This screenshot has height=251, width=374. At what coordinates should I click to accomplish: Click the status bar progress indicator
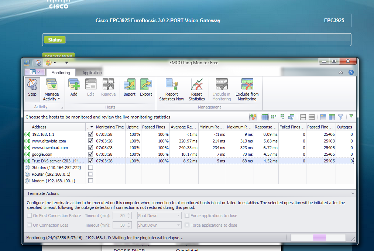click(318, 238)
